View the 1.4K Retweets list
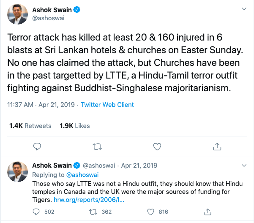This screenshot has width=254, height=223. pyautogui.click(x=30, y=125)
